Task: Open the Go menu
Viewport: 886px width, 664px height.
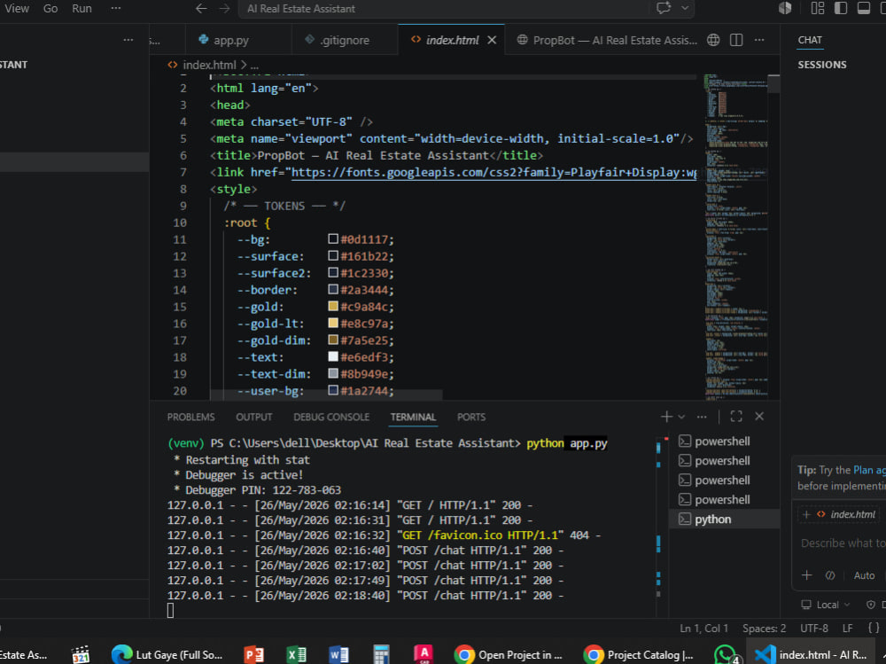Action: (x=51, y=9)
